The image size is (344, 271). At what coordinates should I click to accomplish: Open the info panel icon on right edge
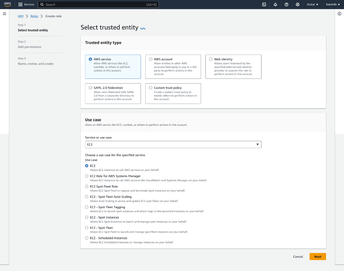click(339, 14)
